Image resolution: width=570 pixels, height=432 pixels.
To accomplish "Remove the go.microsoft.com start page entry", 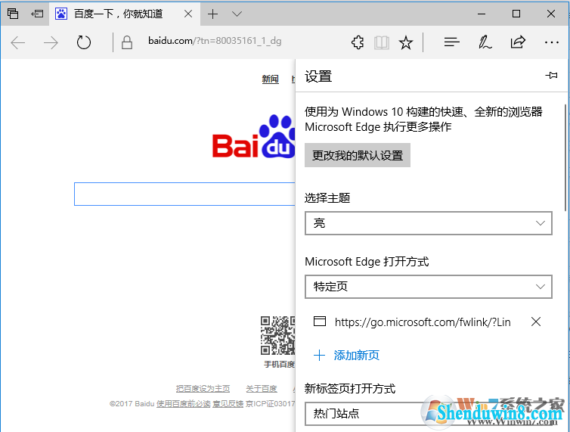I will [x=536, y=322].
